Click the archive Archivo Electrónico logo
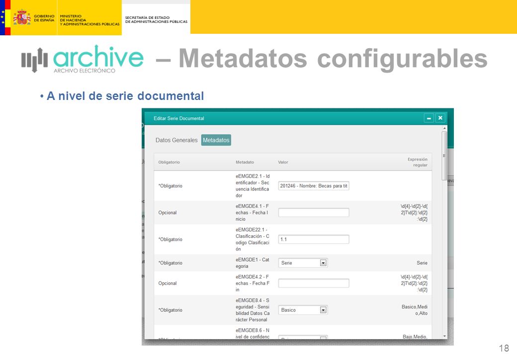This screenshot has height=358, width=517. tap(83, 59)
